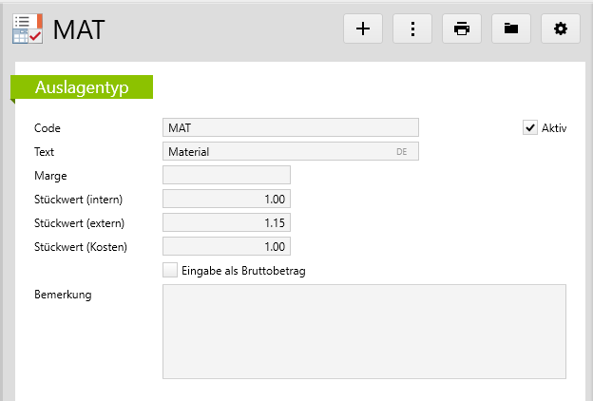Open the three-dot more options menu
The height and width of the screenshot is (401, 593).
[x=412, y=29]
